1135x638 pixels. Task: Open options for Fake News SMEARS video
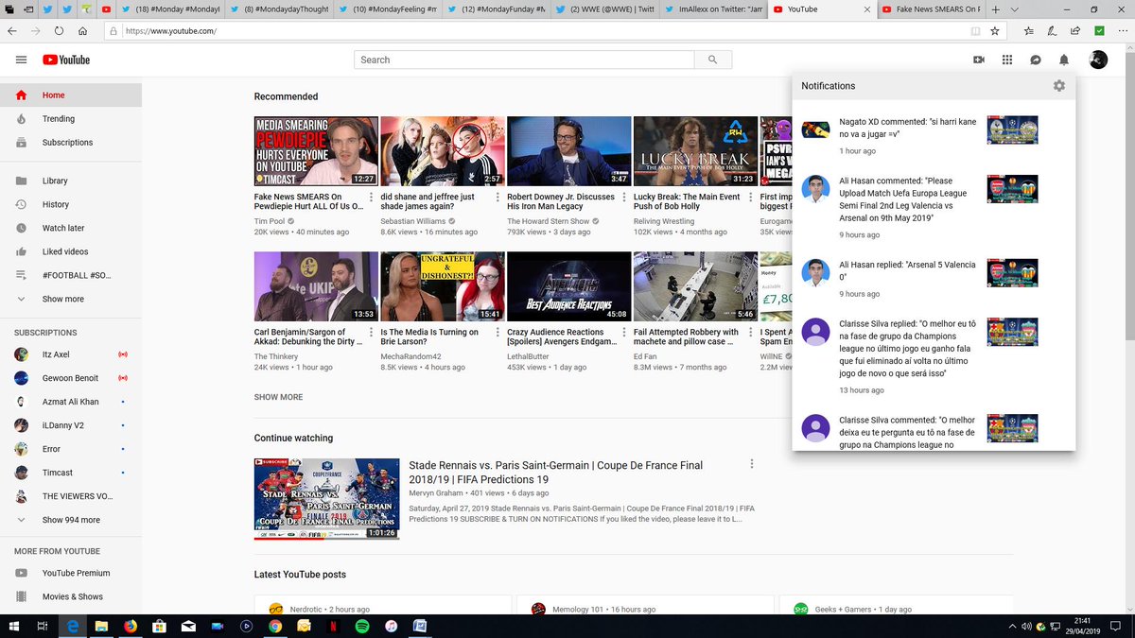point(372,198)
